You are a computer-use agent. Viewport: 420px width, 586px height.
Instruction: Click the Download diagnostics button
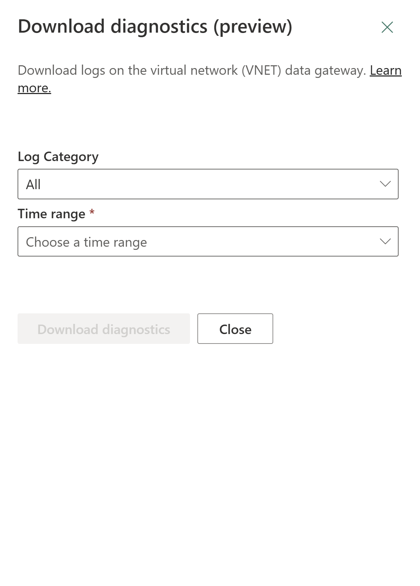point(104,328)
